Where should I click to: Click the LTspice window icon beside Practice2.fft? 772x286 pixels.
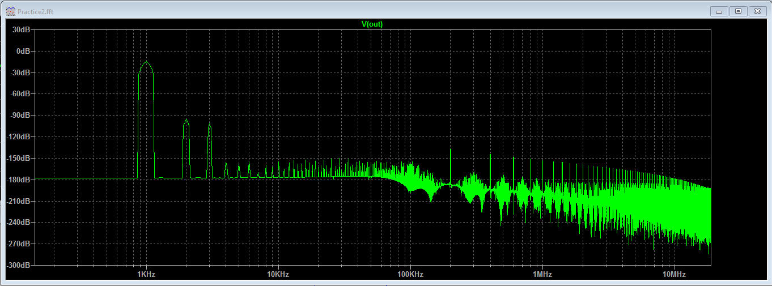[10, 11]
